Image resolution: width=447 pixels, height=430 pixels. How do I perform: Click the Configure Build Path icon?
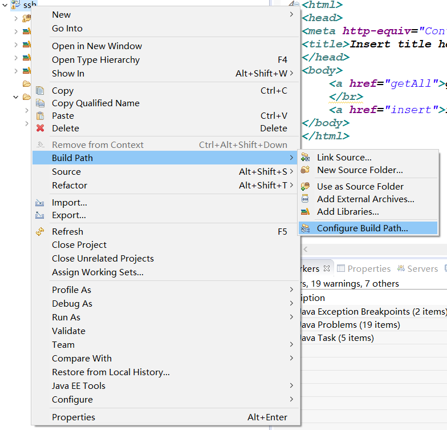tap(306, 228)
